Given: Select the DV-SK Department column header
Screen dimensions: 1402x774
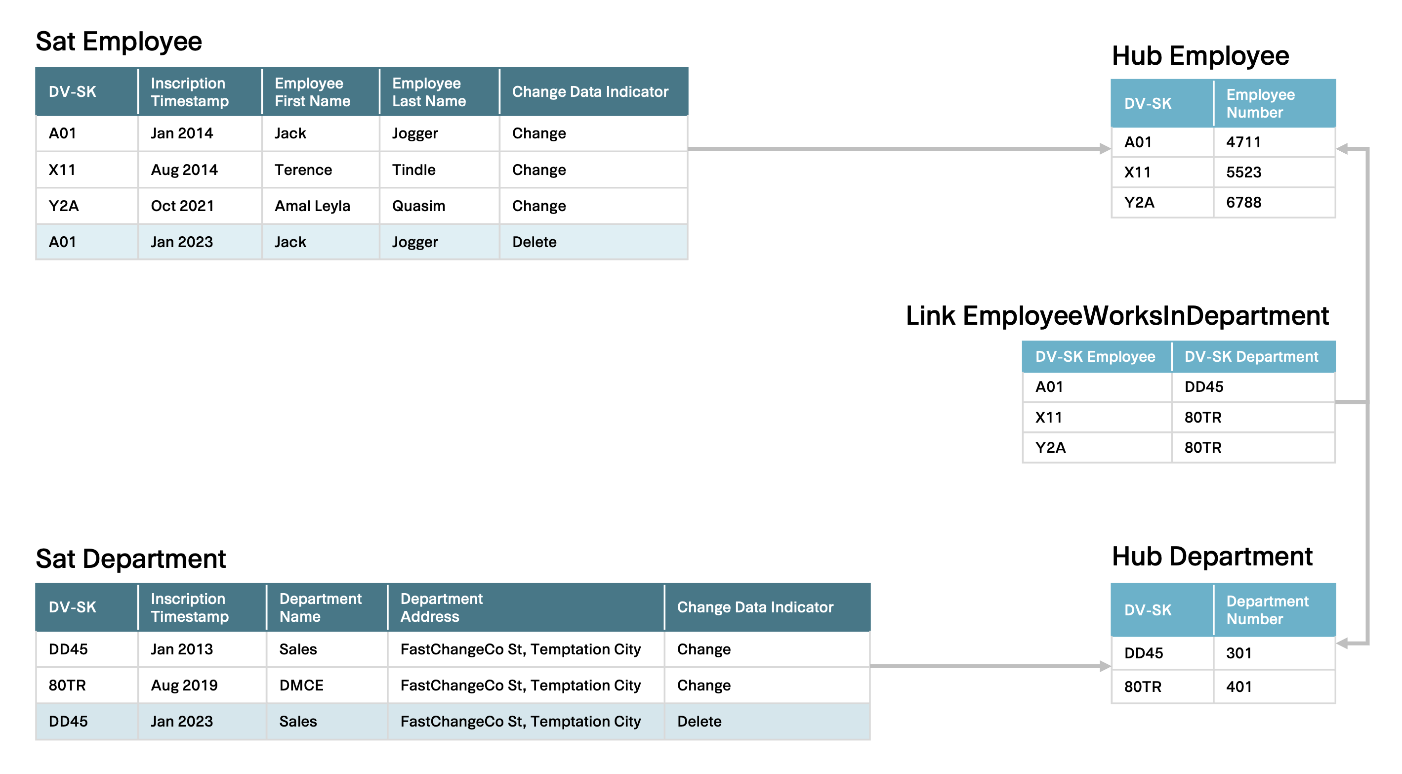Looking at the screenshot, I should (x=1251, y=357).
